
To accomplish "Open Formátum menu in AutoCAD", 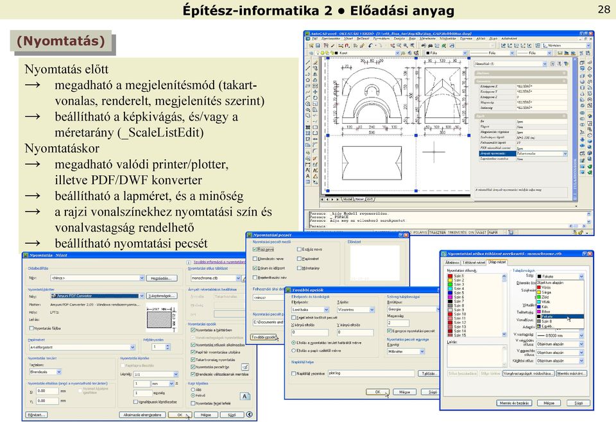I will pos(381,39).
